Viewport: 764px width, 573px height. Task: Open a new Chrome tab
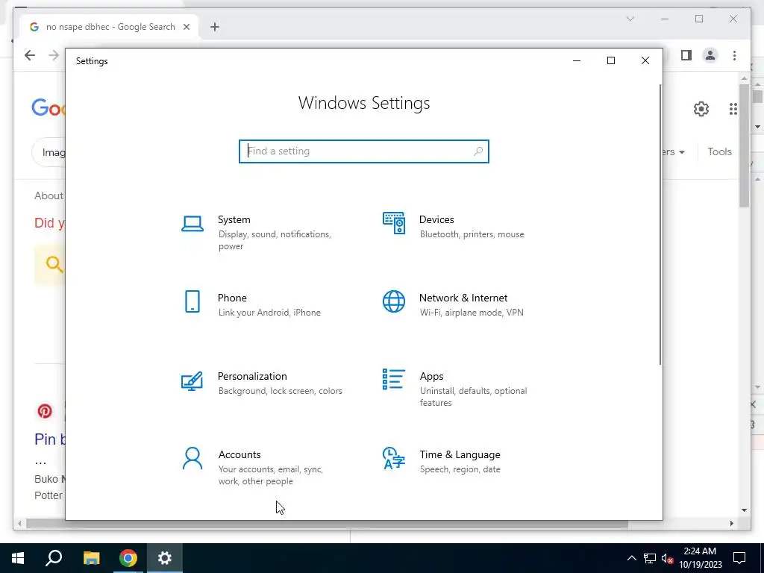click(x=215, y=27)
